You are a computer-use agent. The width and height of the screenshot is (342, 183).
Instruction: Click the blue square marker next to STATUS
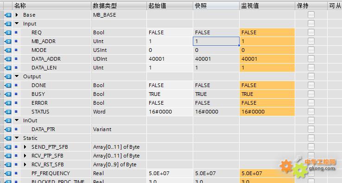[x=16, y=112]
